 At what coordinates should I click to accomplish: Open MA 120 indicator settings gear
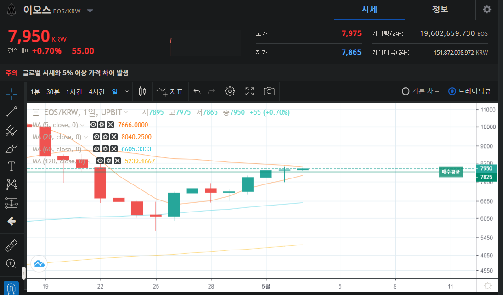(109, 161)
